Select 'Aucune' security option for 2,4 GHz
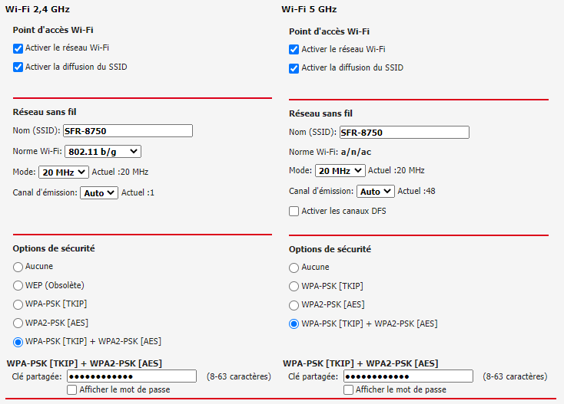This screenshot has height=404, width=564. tap(18, 267)
